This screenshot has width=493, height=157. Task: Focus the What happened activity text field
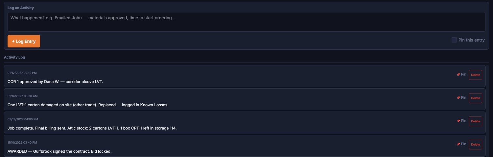246,22
